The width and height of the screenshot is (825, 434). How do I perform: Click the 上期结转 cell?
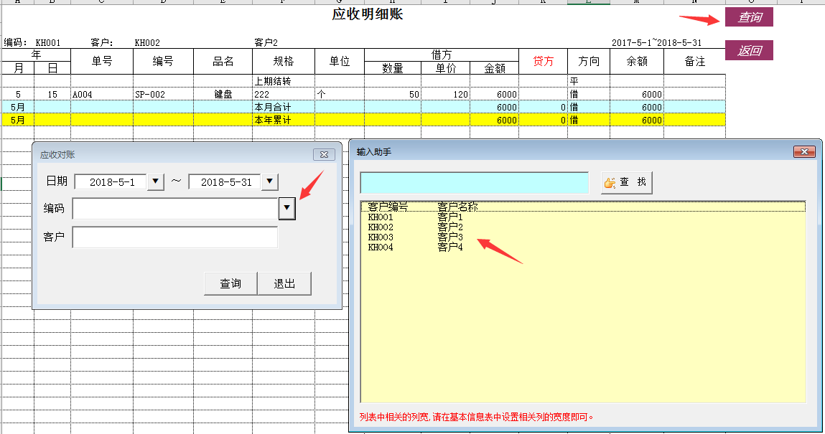click(x=284, y=81)
